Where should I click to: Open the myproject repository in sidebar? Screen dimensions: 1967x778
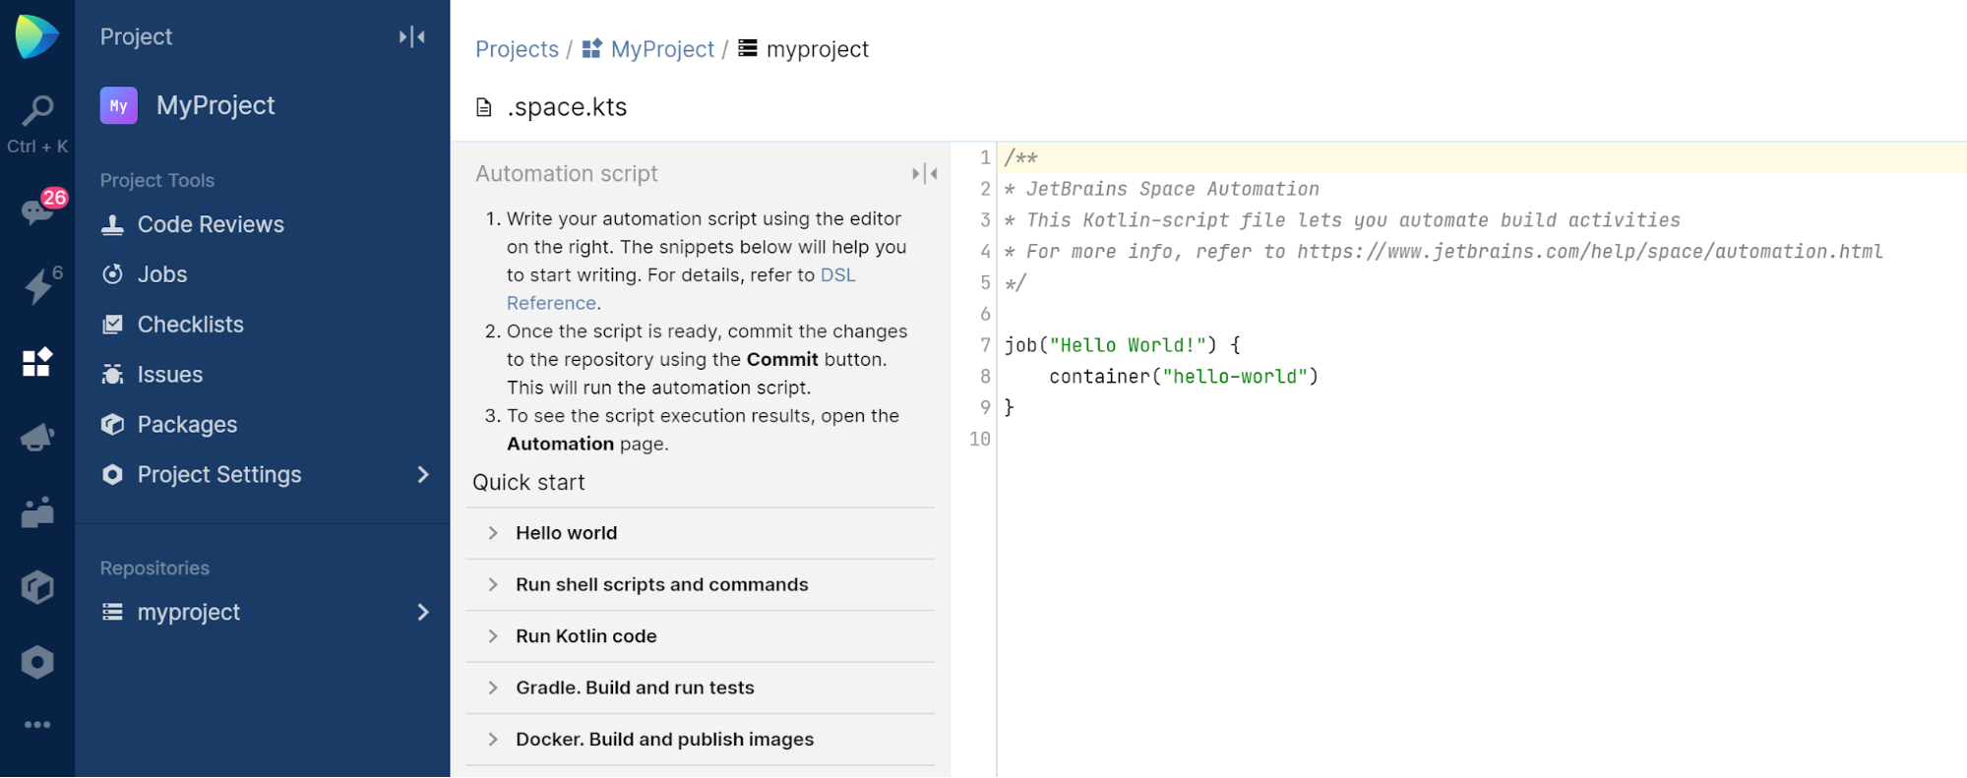coord(189,613)
